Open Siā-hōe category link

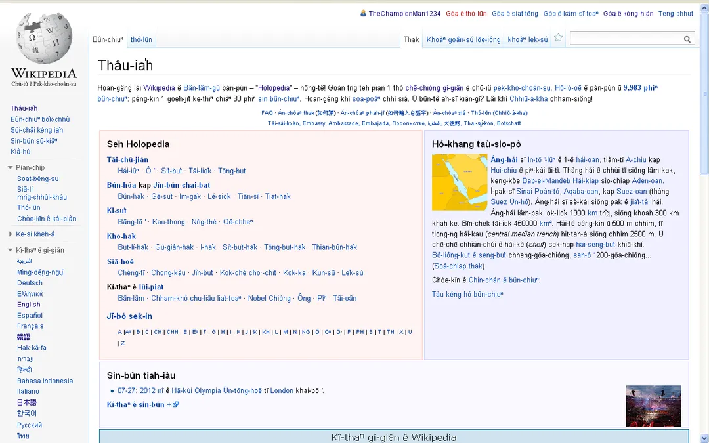pos(120,262)
